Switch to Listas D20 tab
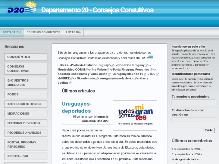The width and height of the screenshot is (219, 164). click(x=73, y=32)
